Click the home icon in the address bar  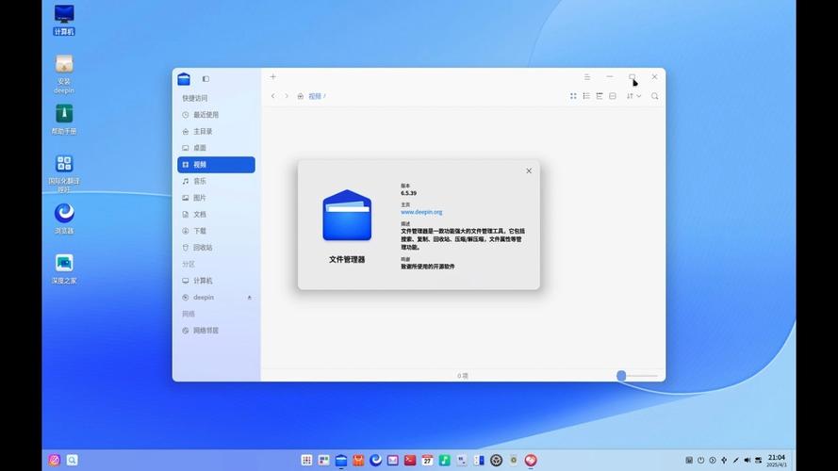tap(301, 97)
